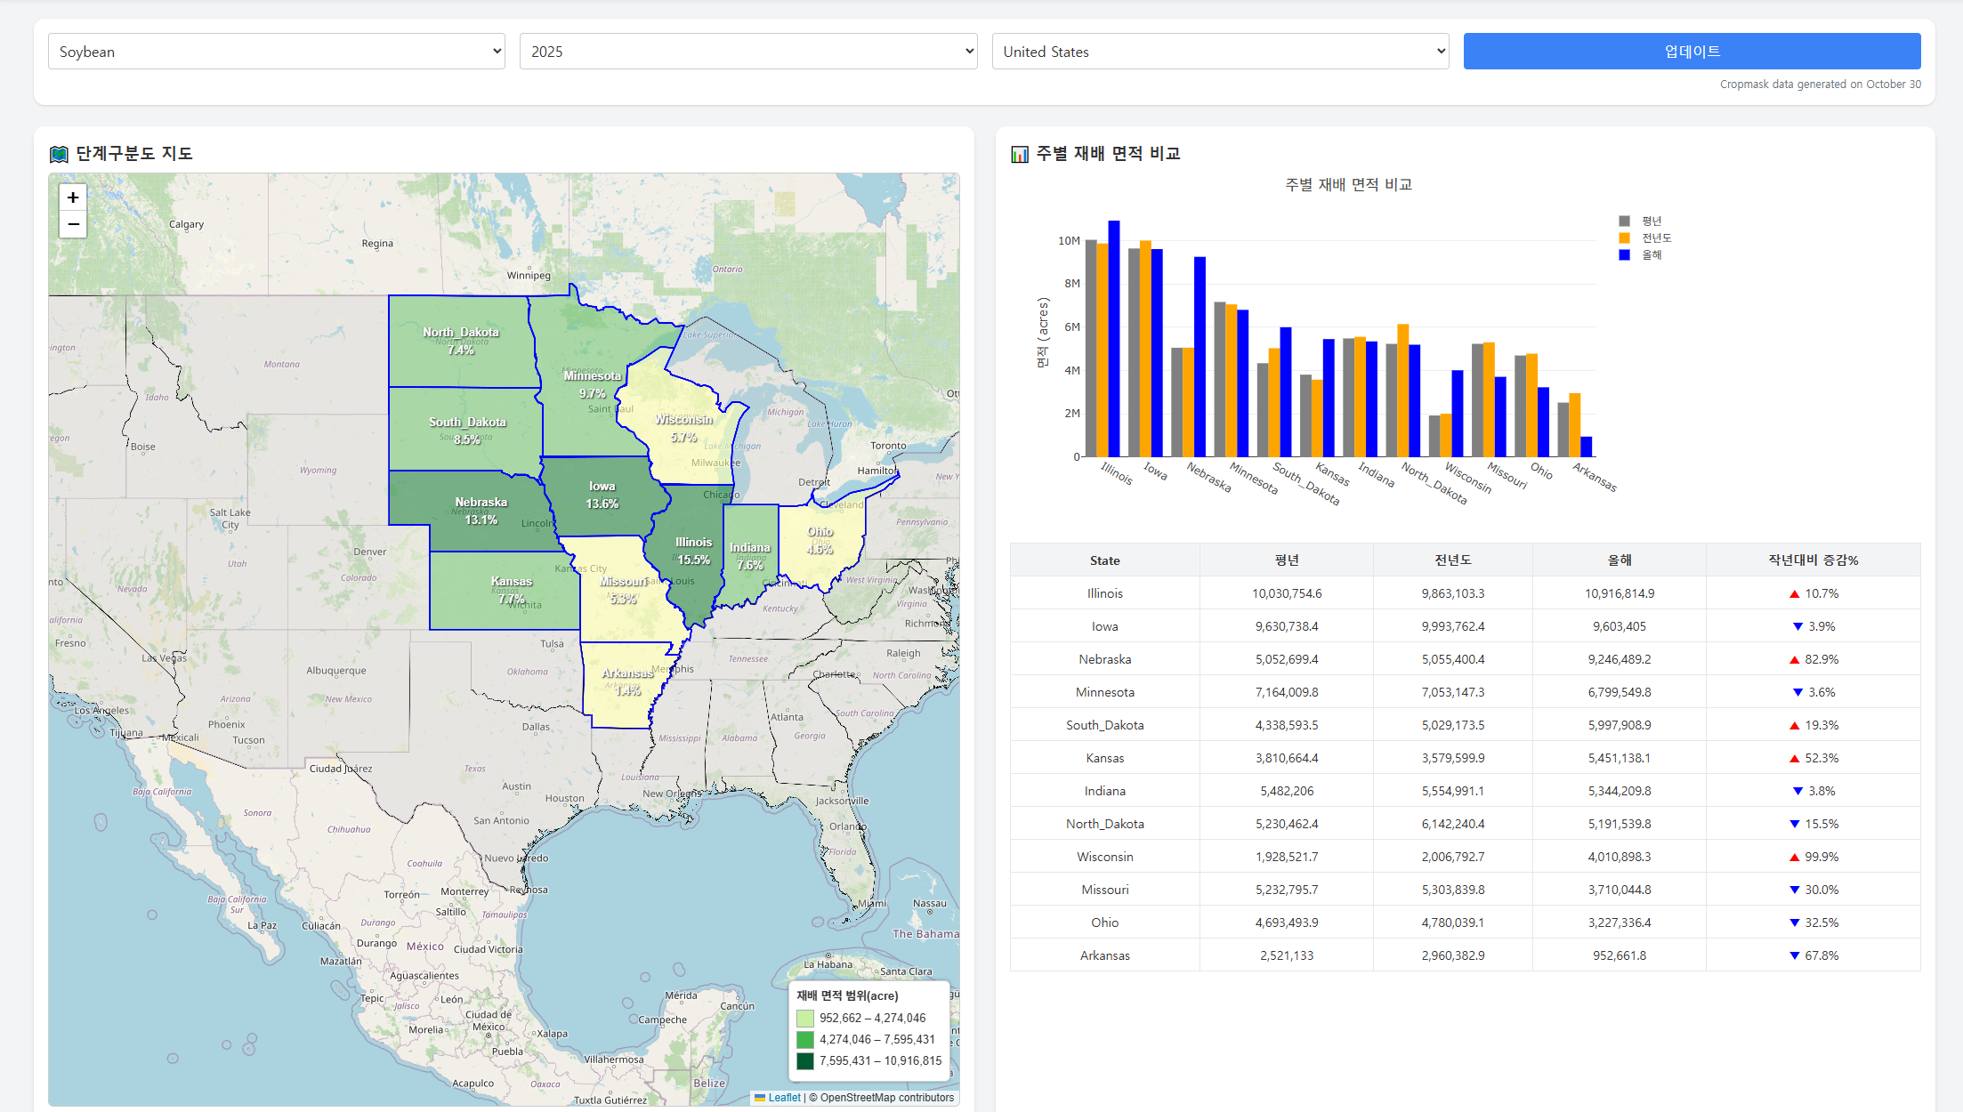Screen dimensions: 1963x1112
Task: Toggle 올해 series in chart legend
Action: point(1651,255)
